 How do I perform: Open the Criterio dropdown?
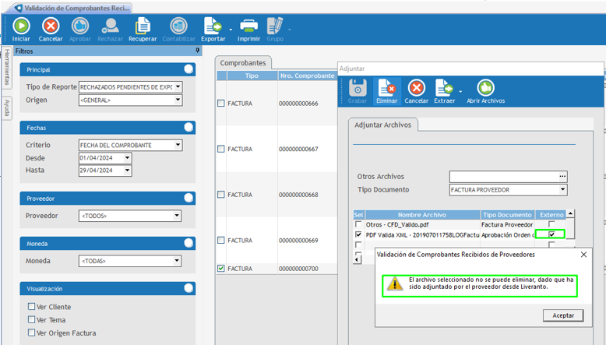click(x=178, y=145)
